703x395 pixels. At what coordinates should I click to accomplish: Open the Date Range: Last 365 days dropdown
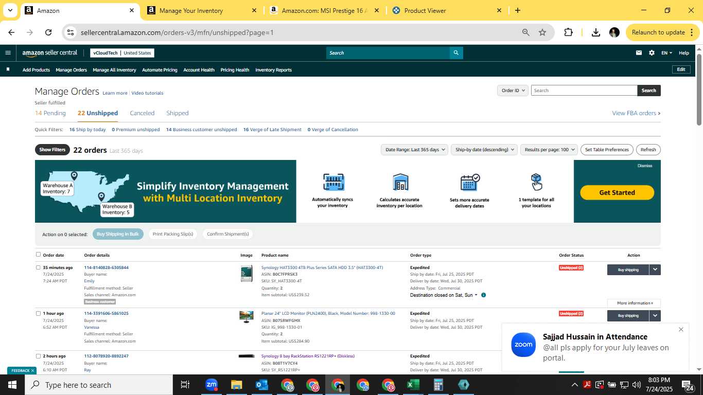414,150
